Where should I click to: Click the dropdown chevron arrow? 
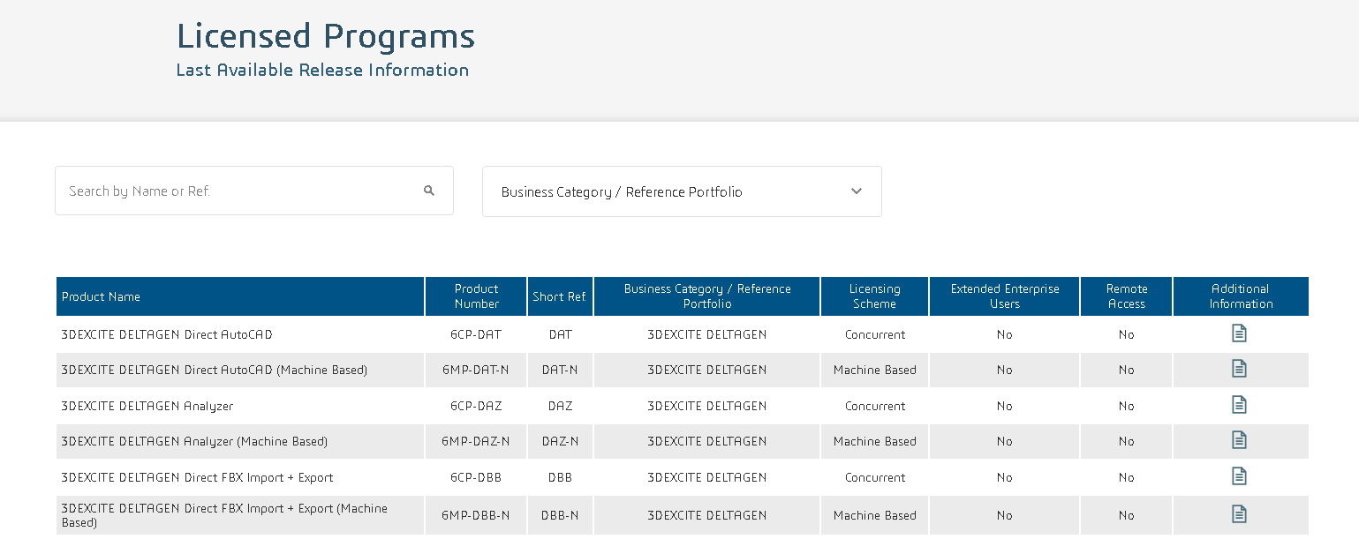click(x=856, y=191)
